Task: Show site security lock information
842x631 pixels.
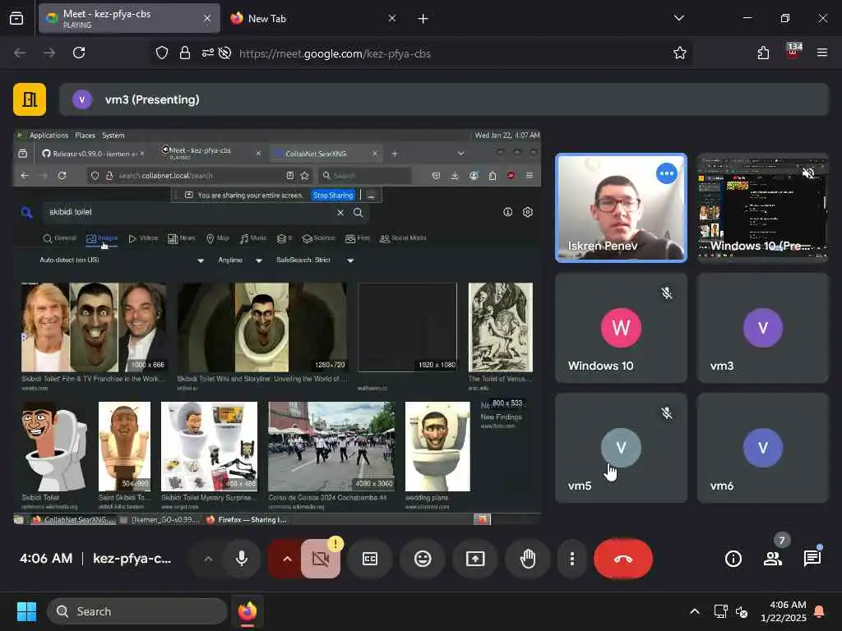Action: (185, 53)
